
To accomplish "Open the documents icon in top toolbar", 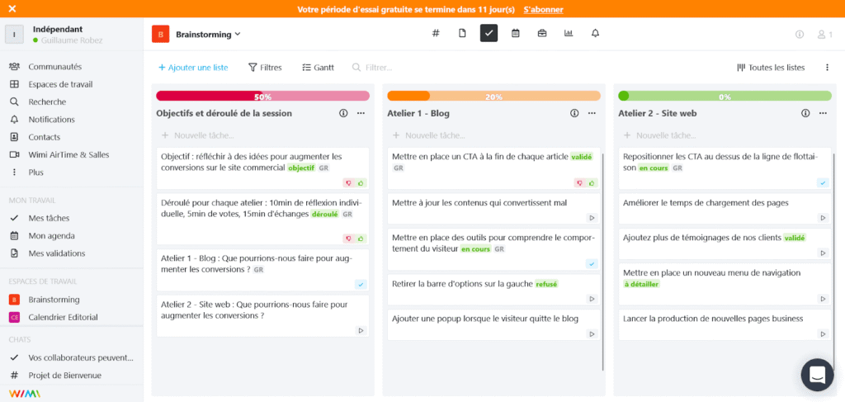I will pos(462,34).
